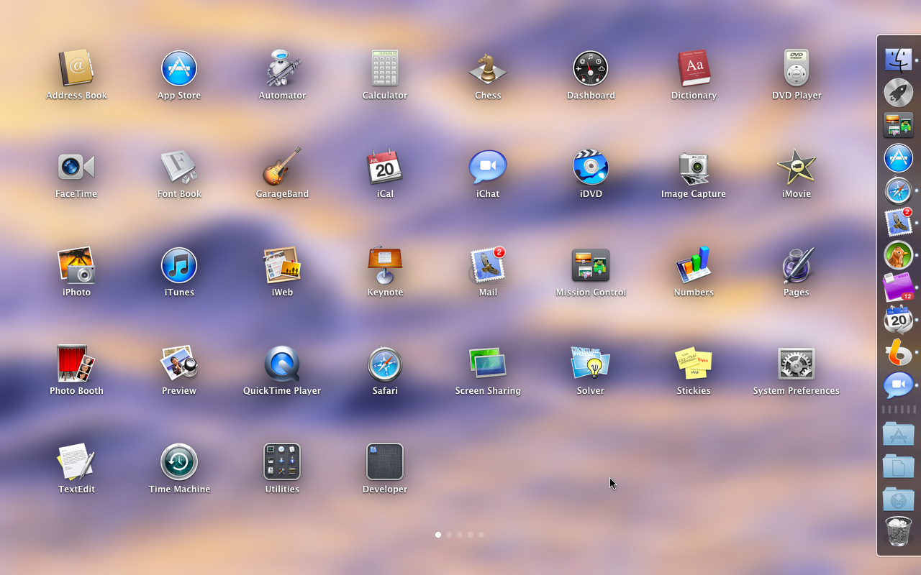Launch iChat from the Launchpad grid

click(488, 167)
